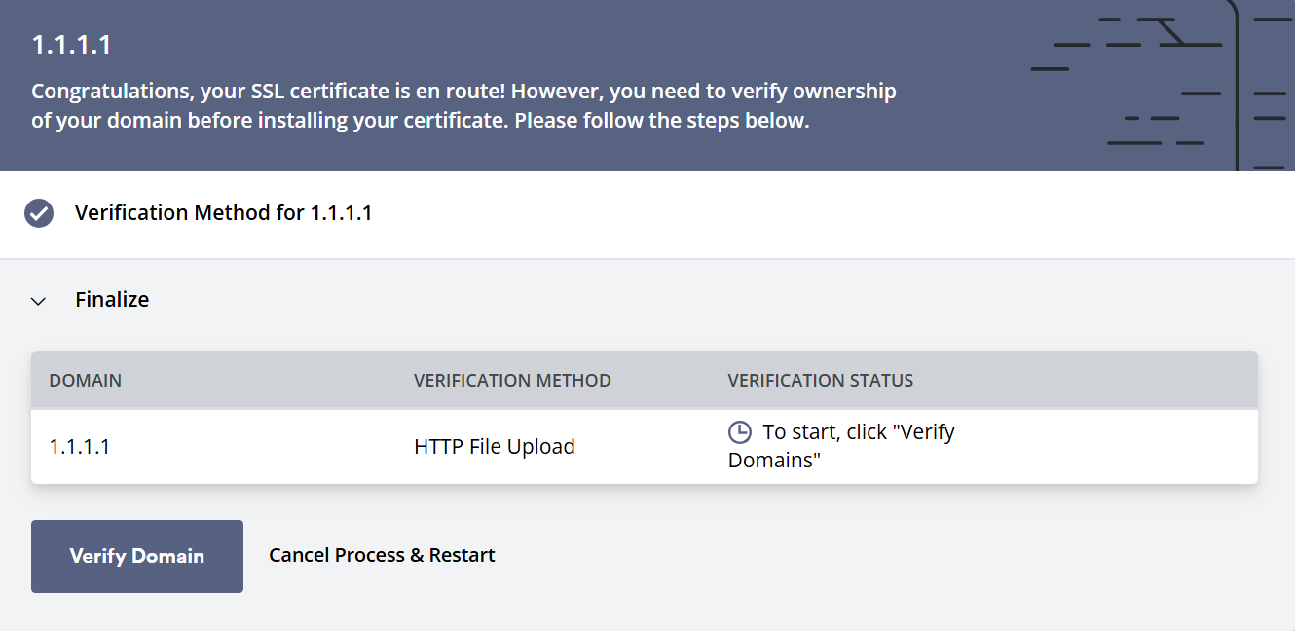Click the Finalize section title
Viewport: 1295px width, 631px height.
coord(112,300)
